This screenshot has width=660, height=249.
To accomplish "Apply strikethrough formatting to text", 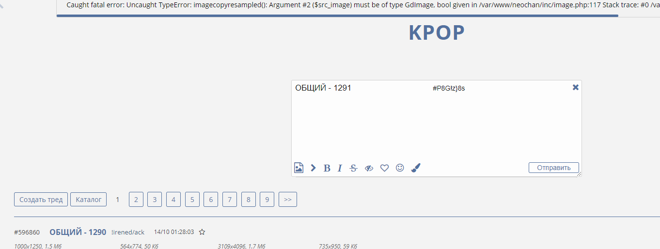I will coord(353,168).
